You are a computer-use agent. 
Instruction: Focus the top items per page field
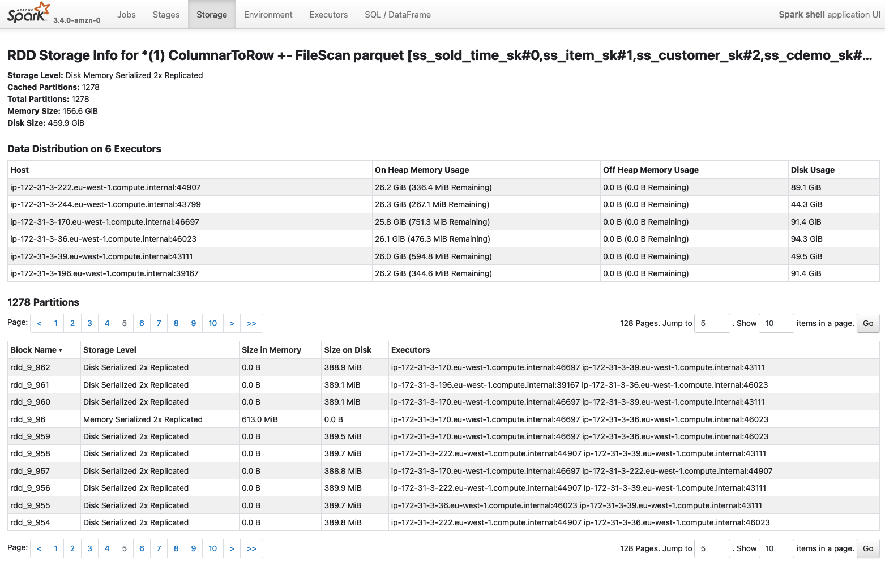tap(776, 323)
